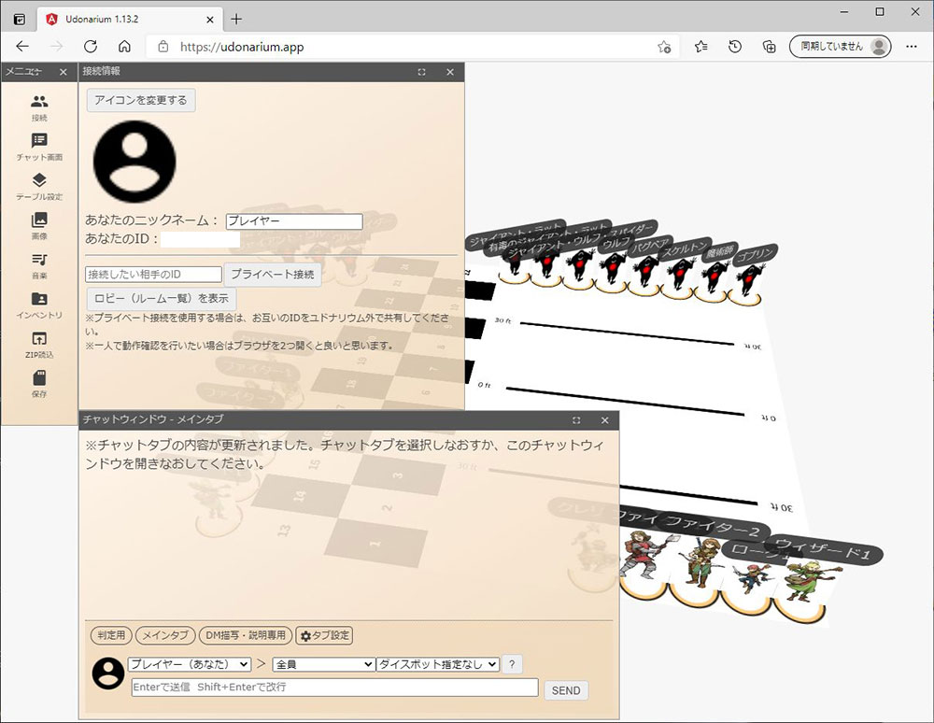Open the テーブル設定 menu icon
Screen dimensions: 934x723
click(x=39, y=187)
